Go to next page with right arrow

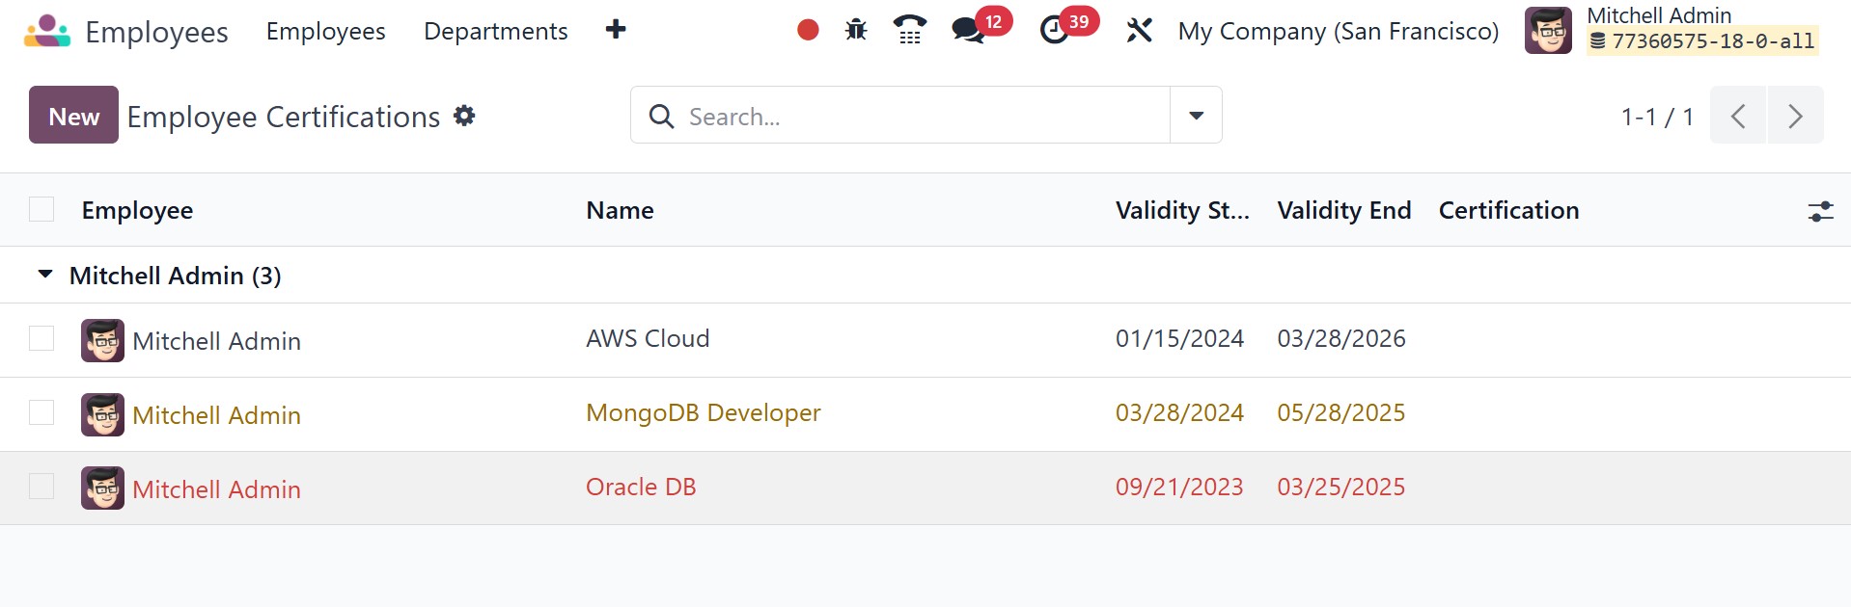point(1795,116)
